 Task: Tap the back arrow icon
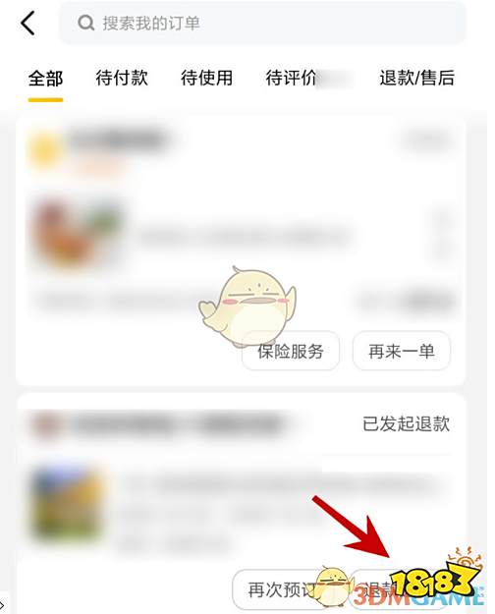point(27,24)
